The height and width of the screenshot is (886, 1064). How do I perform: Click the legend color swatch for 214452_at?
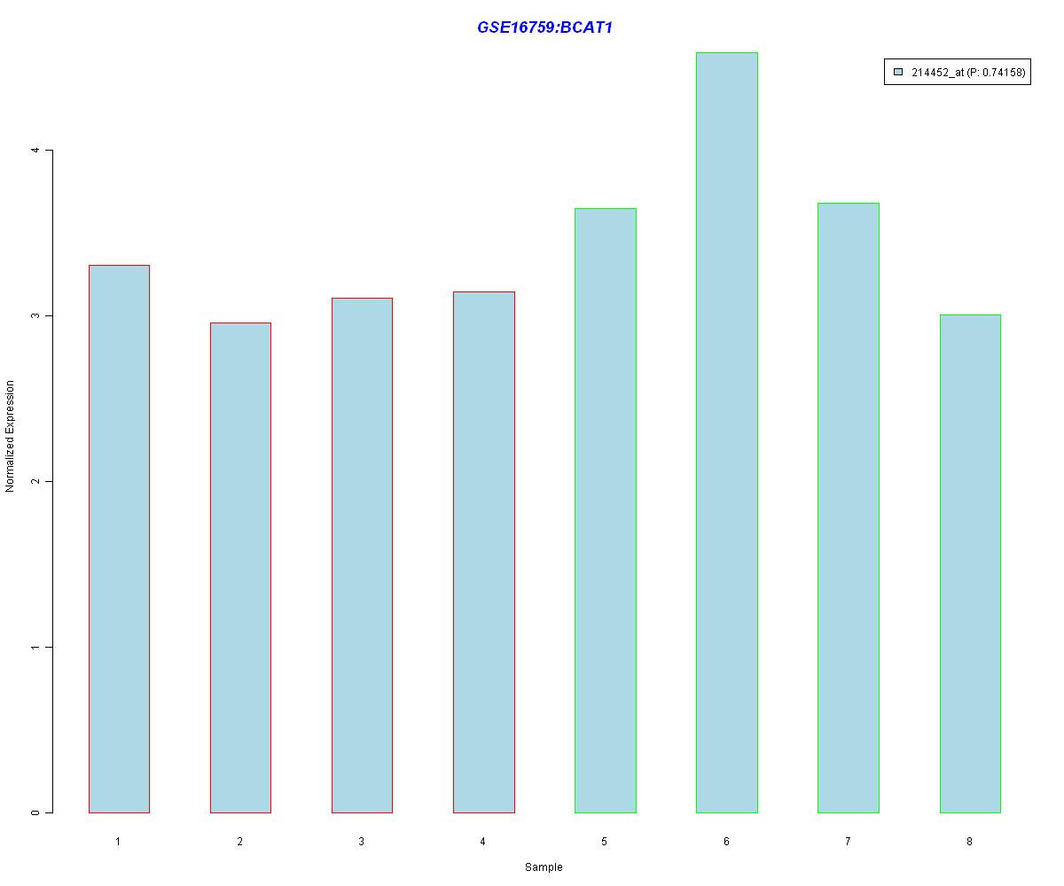tap(898, 73)
